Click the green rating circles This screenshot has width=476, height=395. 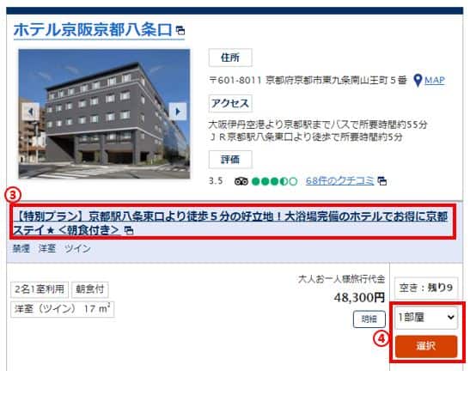[274, 181]
